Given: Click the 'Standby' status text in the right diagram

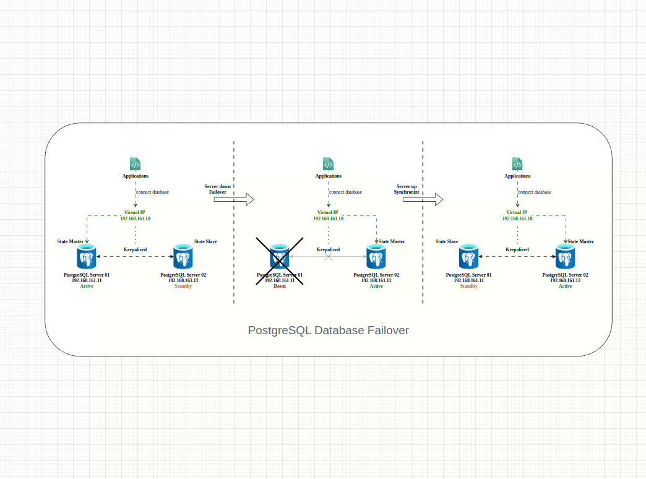Looking at the screenshot, I should coord(469,286).
